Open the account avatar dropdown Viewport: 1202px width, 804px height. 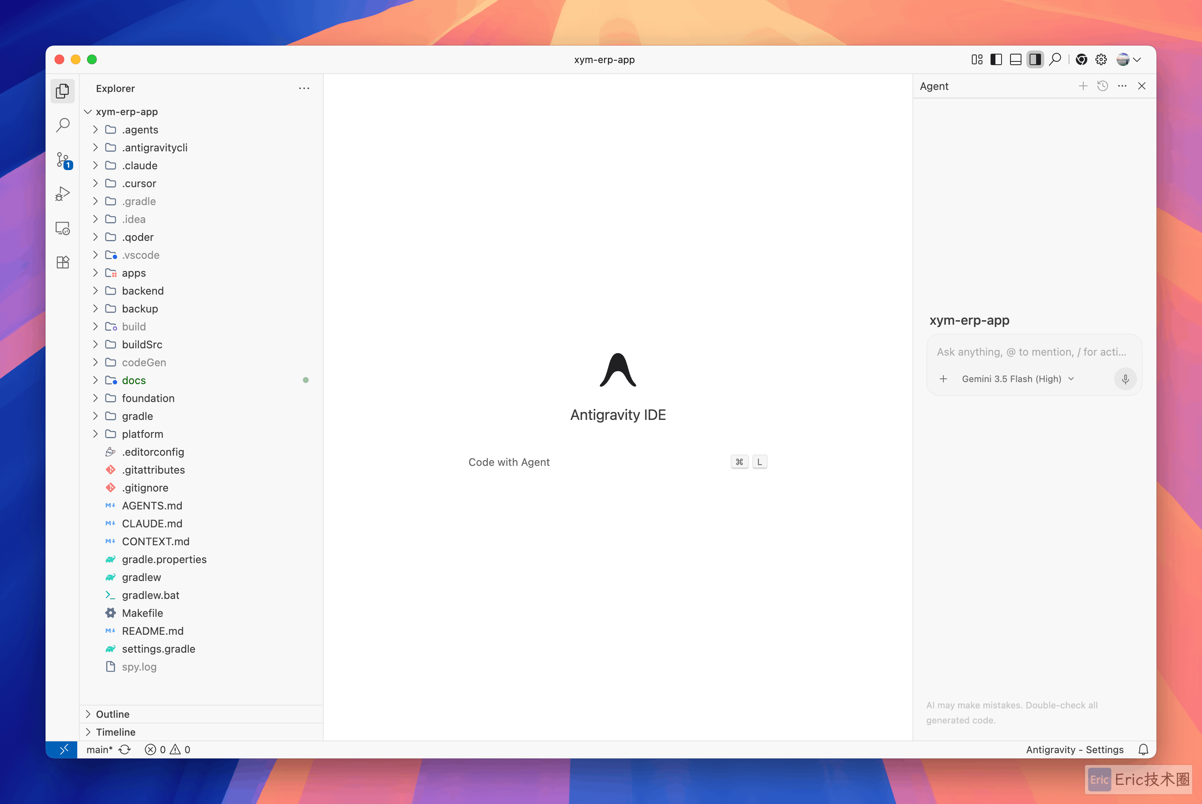[1129, 59]
